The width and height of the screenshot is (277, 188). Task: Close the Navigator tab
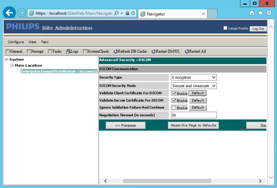click(x=203, y=14)
